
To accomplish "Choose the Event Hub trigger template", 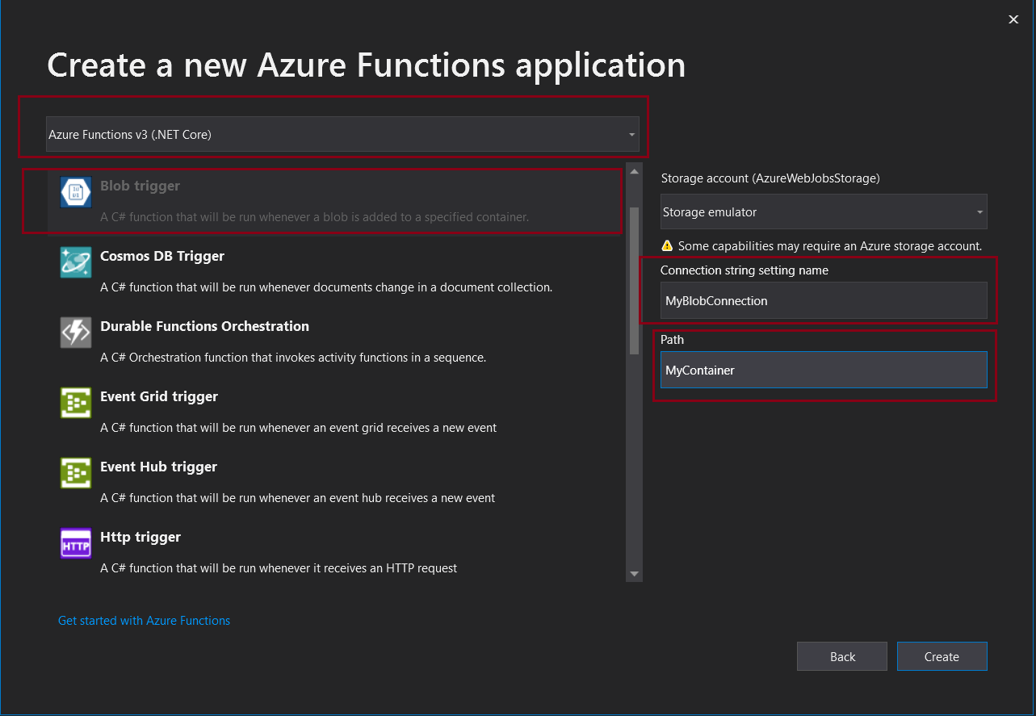I will (323, 481).
